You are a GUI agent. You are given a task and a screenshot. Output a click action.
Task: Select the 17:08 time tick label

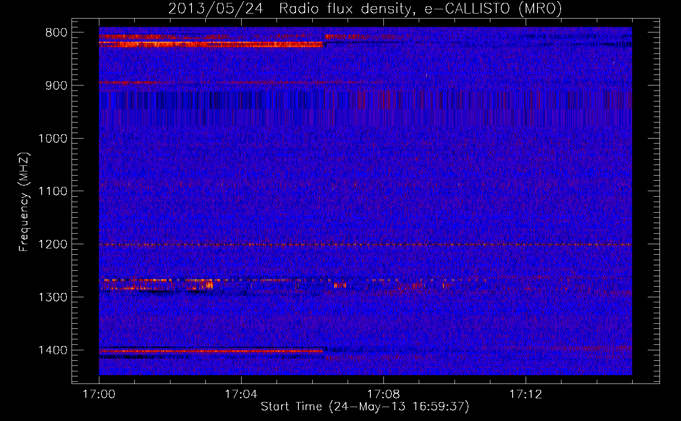click(x=383, y=394)
